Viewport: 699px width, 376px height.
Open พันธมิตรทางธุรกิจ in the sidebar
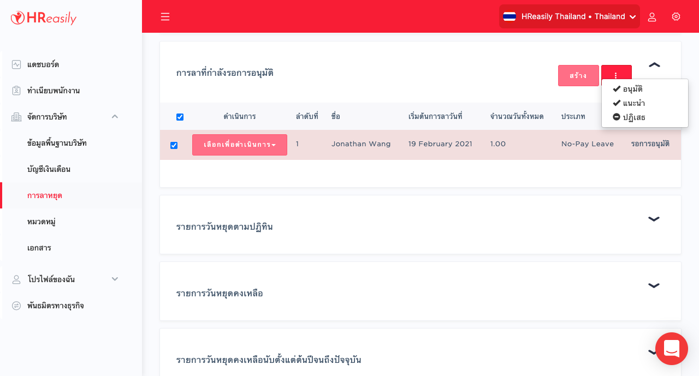[56, 306]
